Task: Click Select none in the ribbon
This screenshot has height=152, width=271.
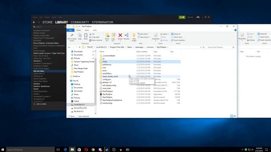Action: pyautogui.click(x=177, y=37)
